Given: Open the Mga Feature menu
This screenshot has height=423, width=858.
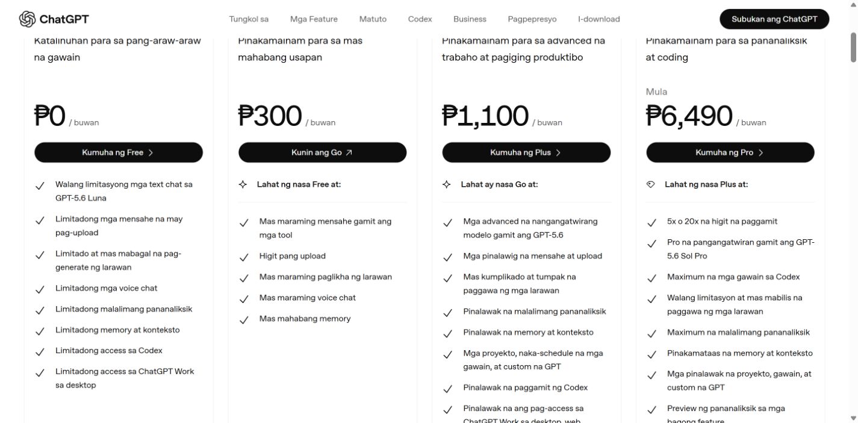Looking at the screenshot, I should coord(314,19).
